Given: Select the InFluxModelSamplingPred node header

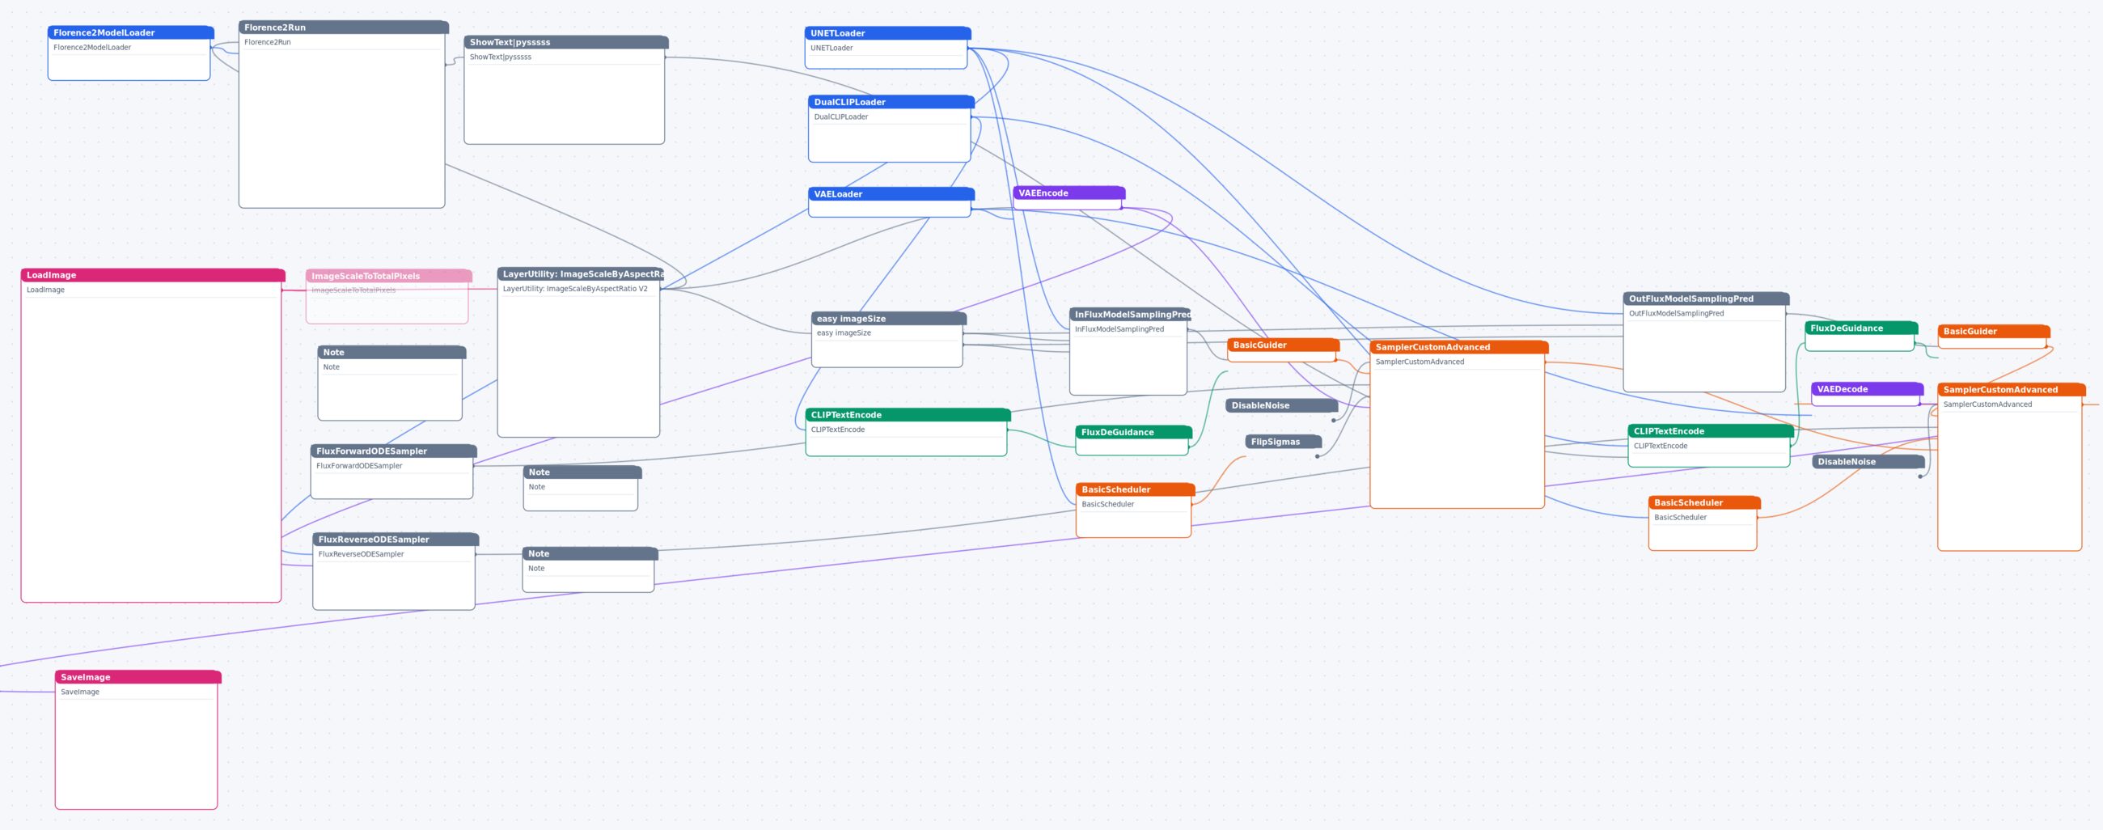Looking at the screenshot, I should [x=1130, y=314].
